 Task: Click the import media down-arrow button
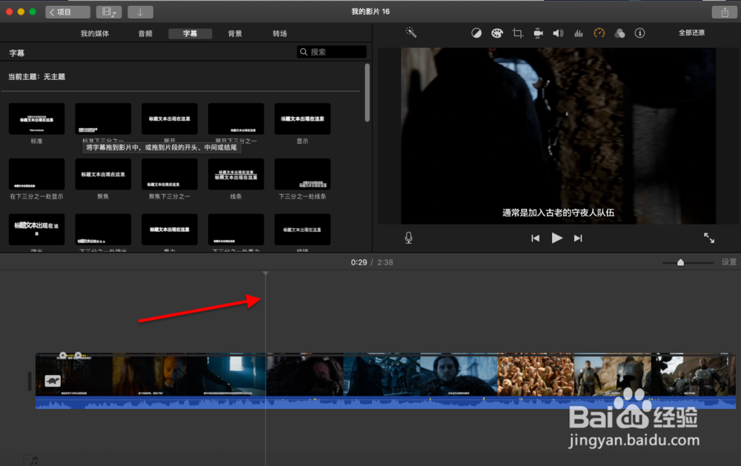[140, 13]
